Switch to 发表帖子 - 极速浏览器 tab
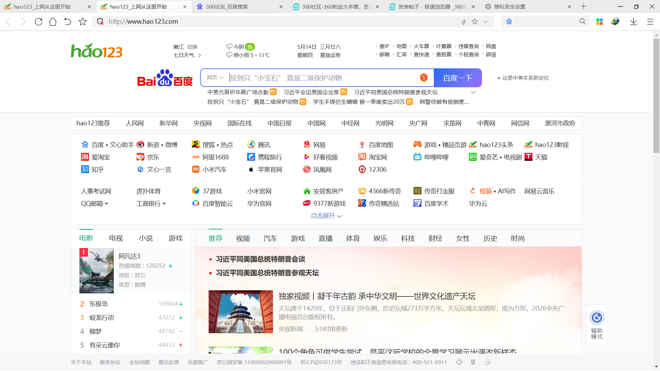 click(x=432, y=7)
